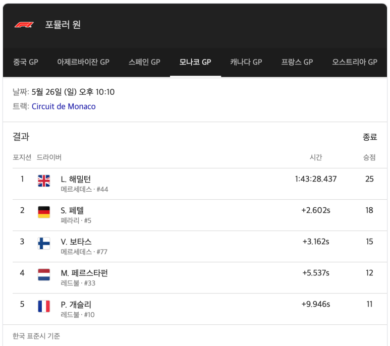The image size is (390, 346).
Task: Click the UK flag next to L. 해밀턴
Action: pyautogui.click(x=44, y=181)
